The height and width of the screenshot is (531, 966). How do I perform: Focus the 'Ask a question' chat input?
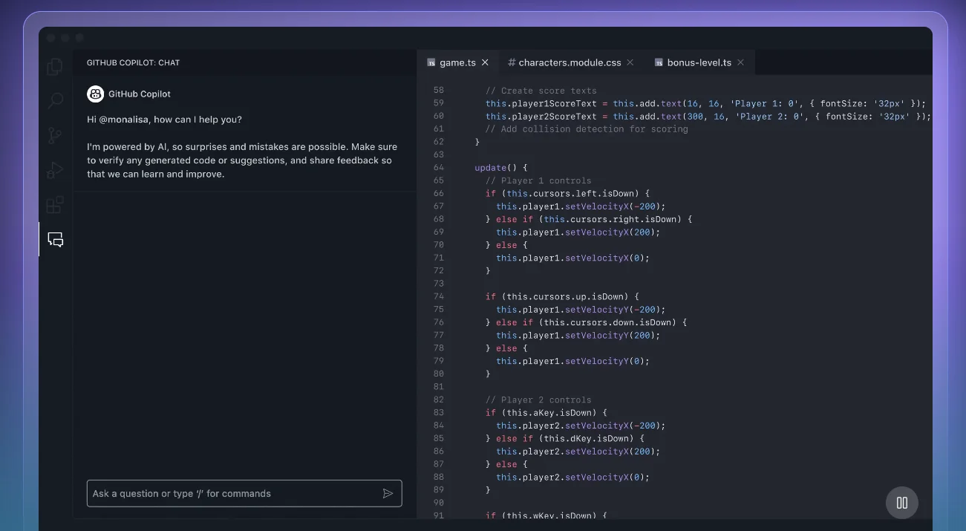point(234,493)
